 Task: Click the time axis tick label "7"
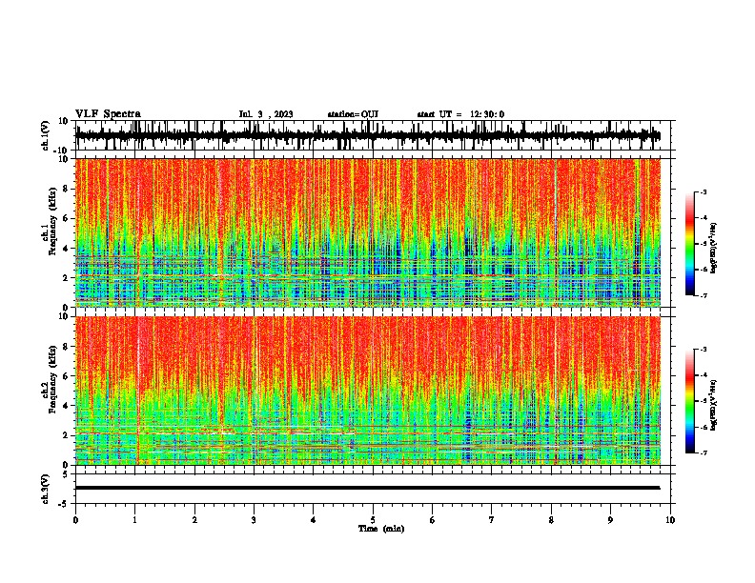point(492,520)
